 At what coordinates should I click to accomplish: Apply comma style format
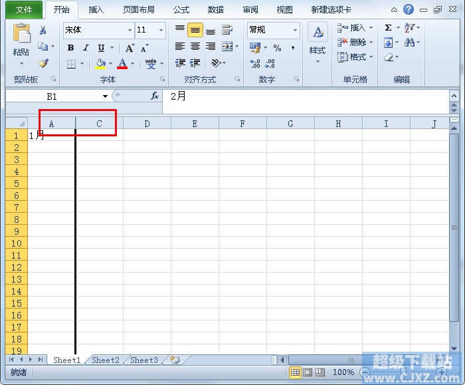point(293,48)
